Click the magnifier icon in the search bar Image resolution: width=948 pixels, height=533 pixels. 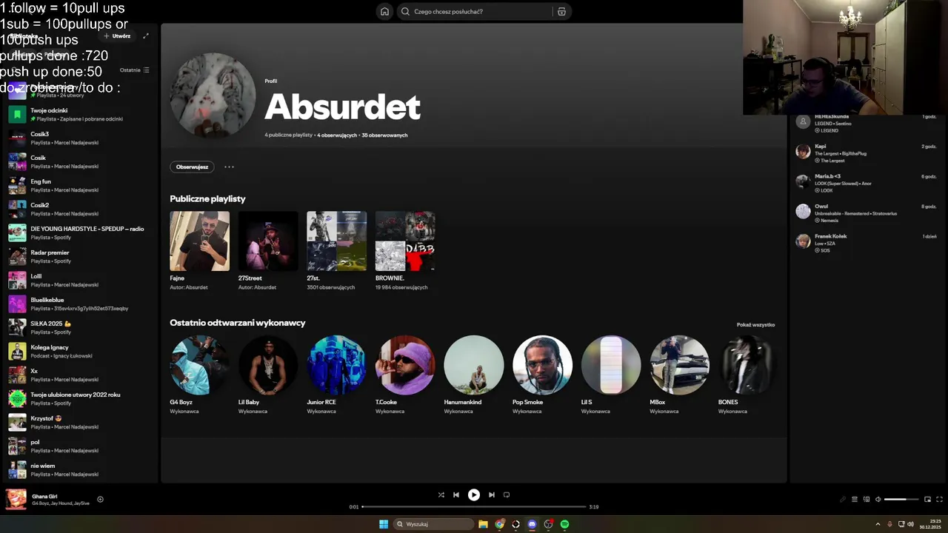click(x=405, y=11)
